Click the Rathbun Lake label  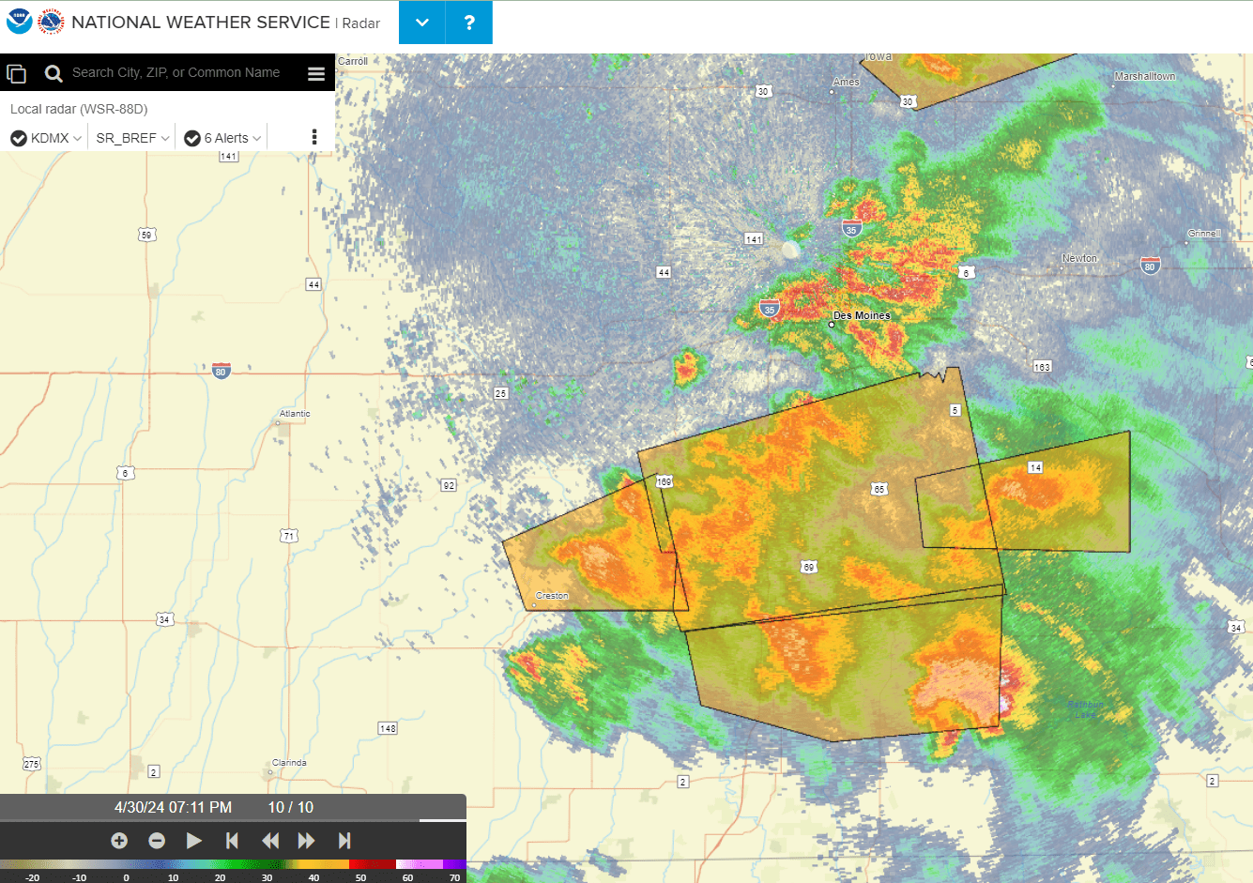point(1086,709)
